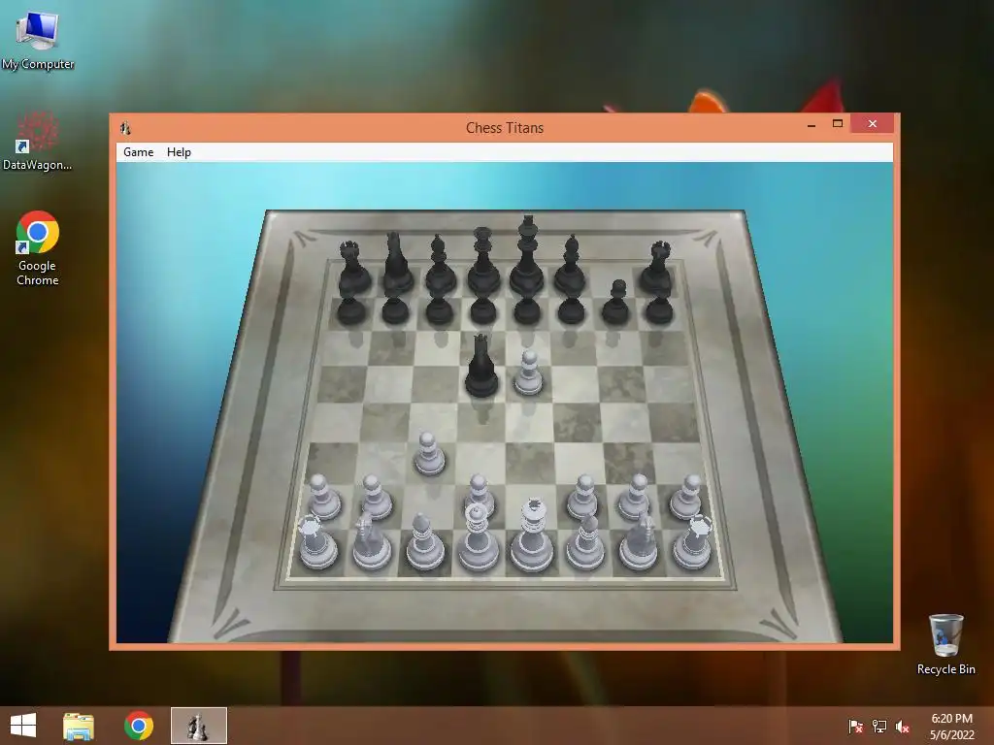Click the black knight on b8
Screen dimensions: 994x745
coord(397,264)
